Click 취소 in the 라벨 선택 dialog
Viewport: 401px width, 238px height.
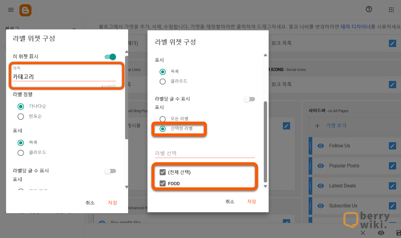(x=230, y=202)
